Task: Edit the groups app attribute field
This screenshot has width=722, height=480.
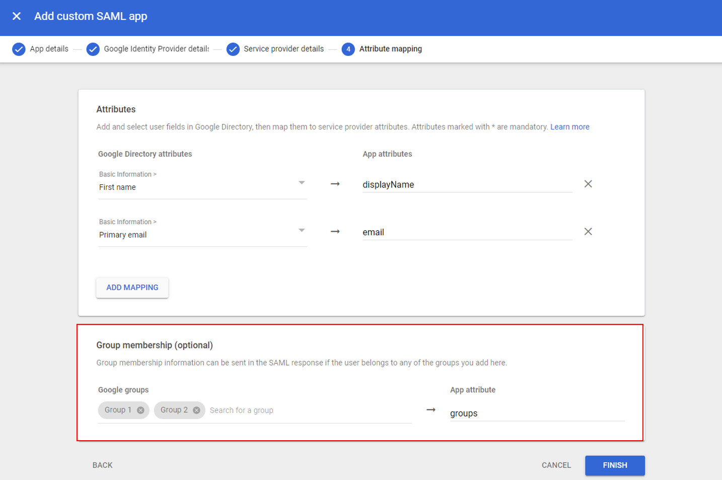Action: point(537,413)
